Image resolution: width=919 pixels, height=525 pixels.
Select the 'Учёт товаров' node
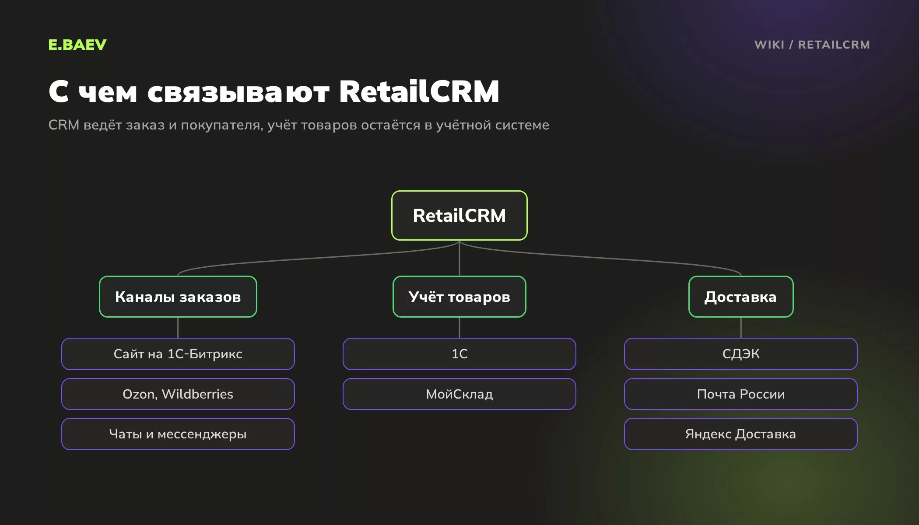pos(459,297)
